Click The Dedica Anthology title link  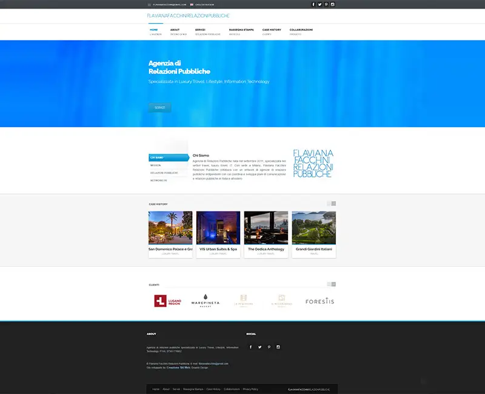pos(266,249)
